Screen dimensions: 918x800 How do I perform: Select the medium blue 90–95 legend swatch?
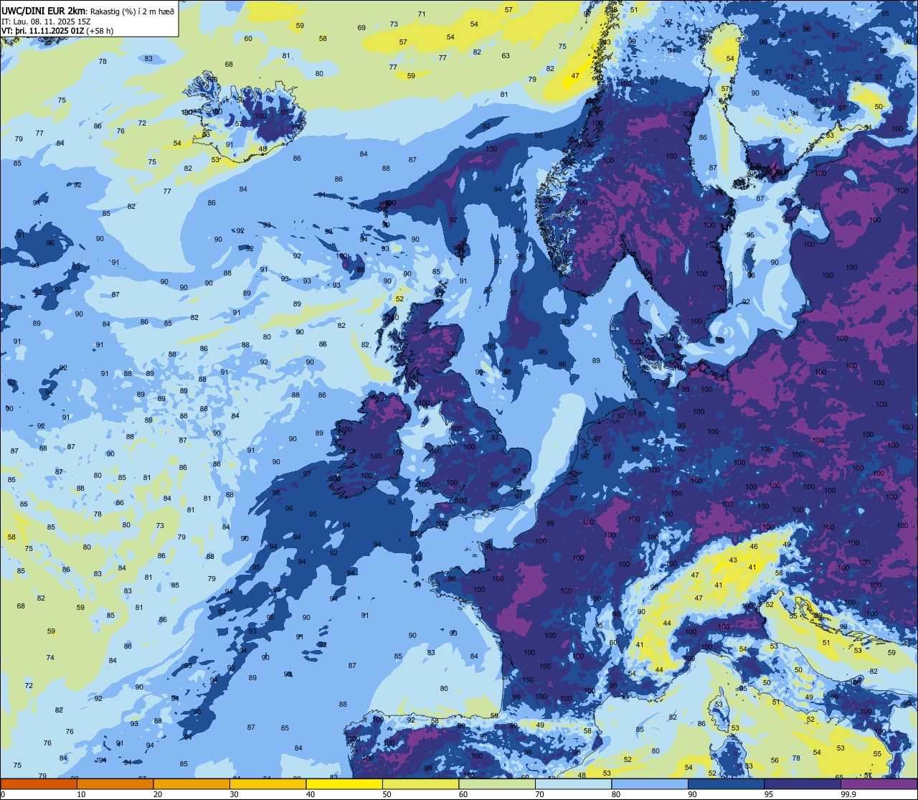pos(726,783)
